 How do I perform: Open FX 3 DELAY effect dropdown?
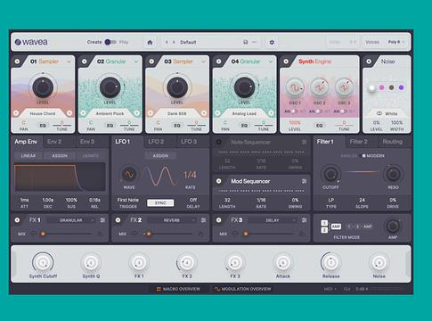click(x=273, y=220)
